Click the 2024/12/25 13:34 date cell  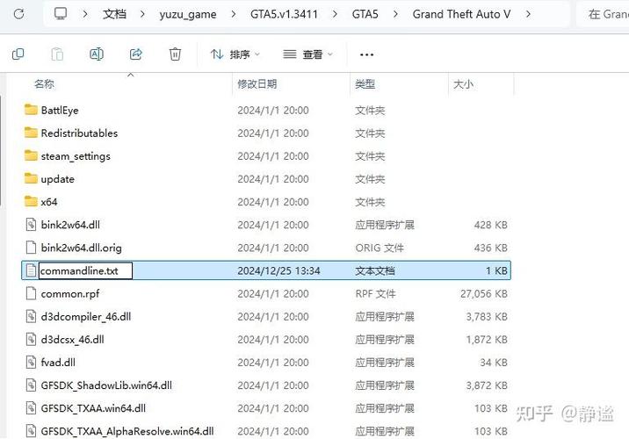click(x=278, y=271)
